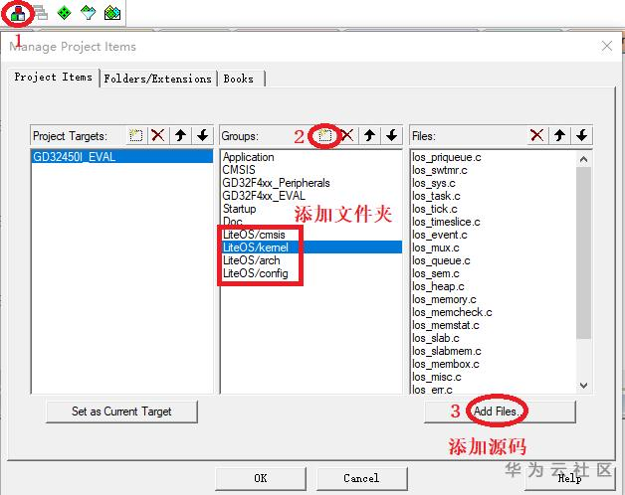Image resolution: width=625 pixels, height=495 pixels.
Task: Click the green diamond toolbar icon
Action: point(64,13)
